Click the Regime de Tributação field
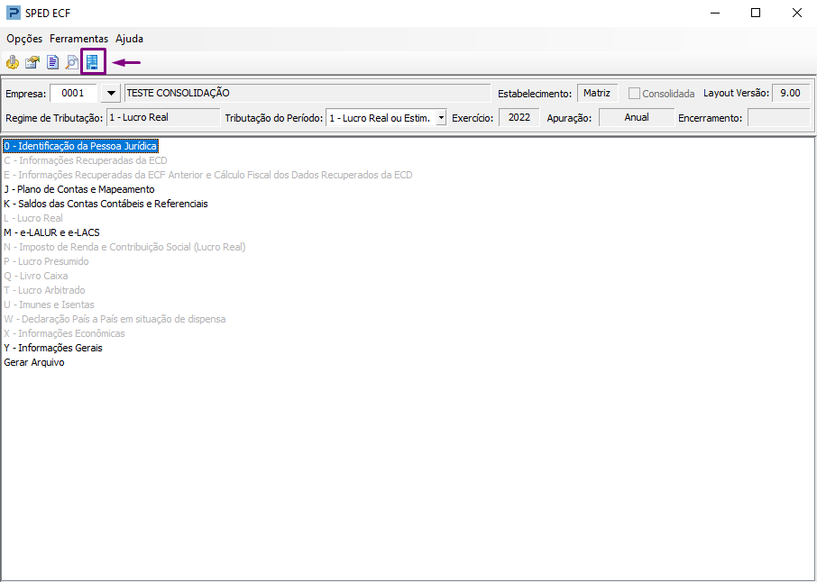Screen dimensions: 817x582 tap(163, 118)
